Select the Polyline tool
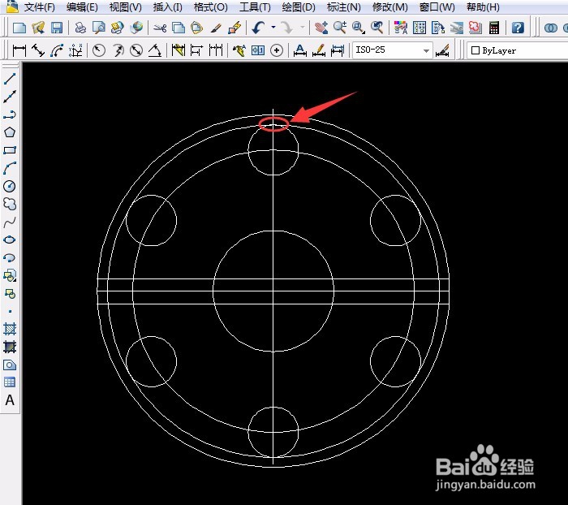Viewport: 568px width, 505px height. (10, 114)
